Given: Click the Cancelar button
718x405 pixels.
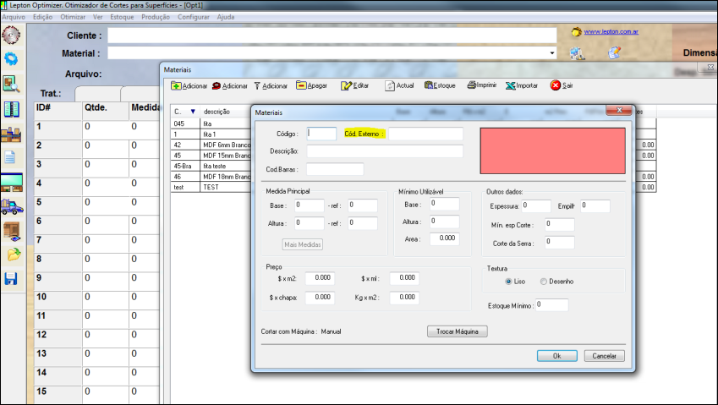Looking at the screenshot, I should (x=604, y=356).
